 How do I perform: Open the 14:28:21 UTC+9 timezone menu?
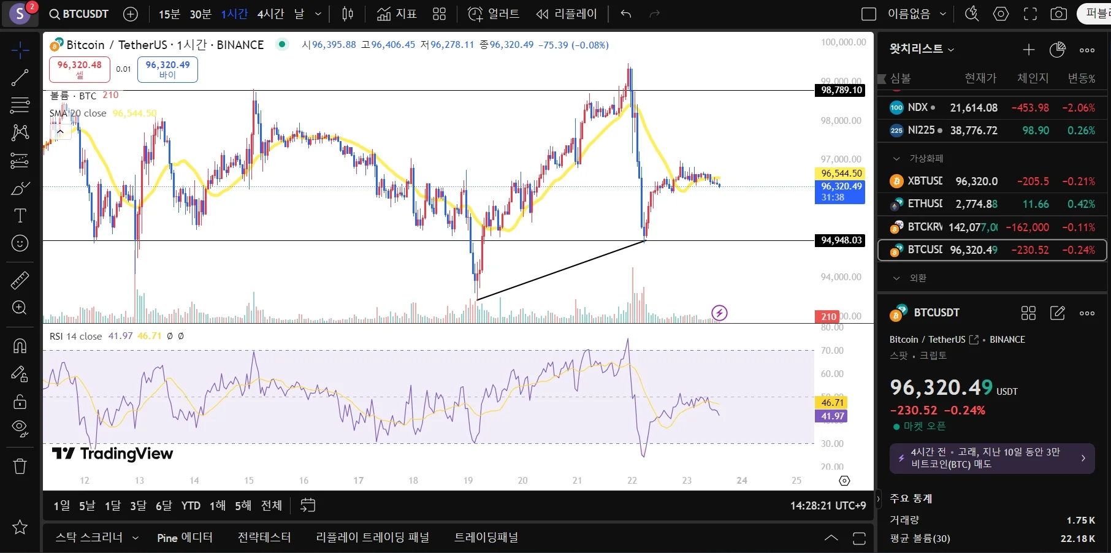828,506
